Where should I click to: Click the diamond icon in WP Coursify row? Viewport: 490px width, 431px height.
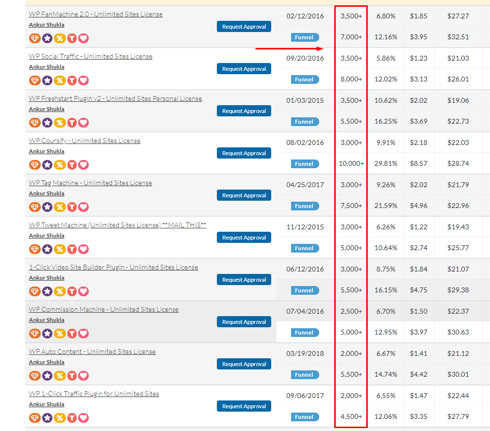[34, 165]
